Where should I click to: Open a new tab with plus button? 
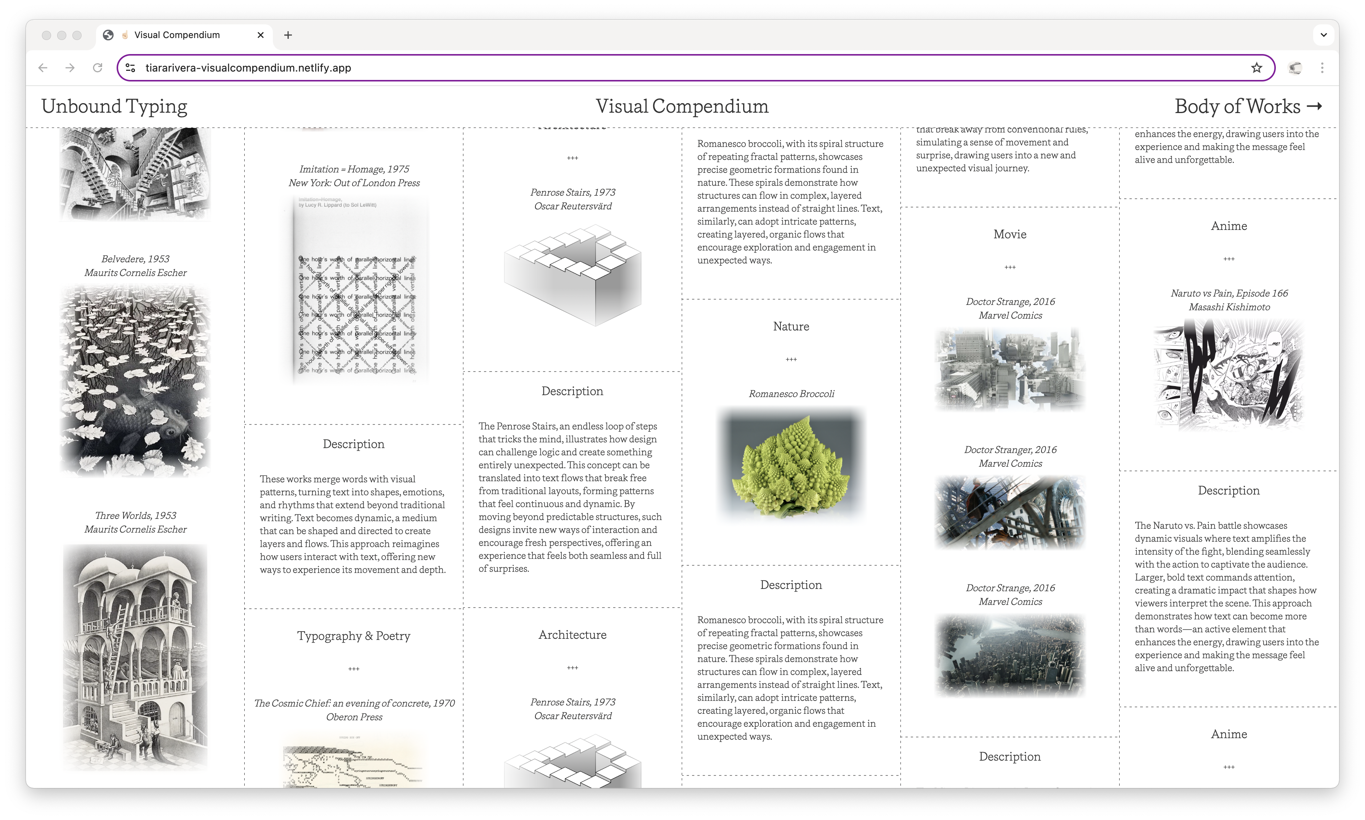pyautogui.click(x=288, y=35)
